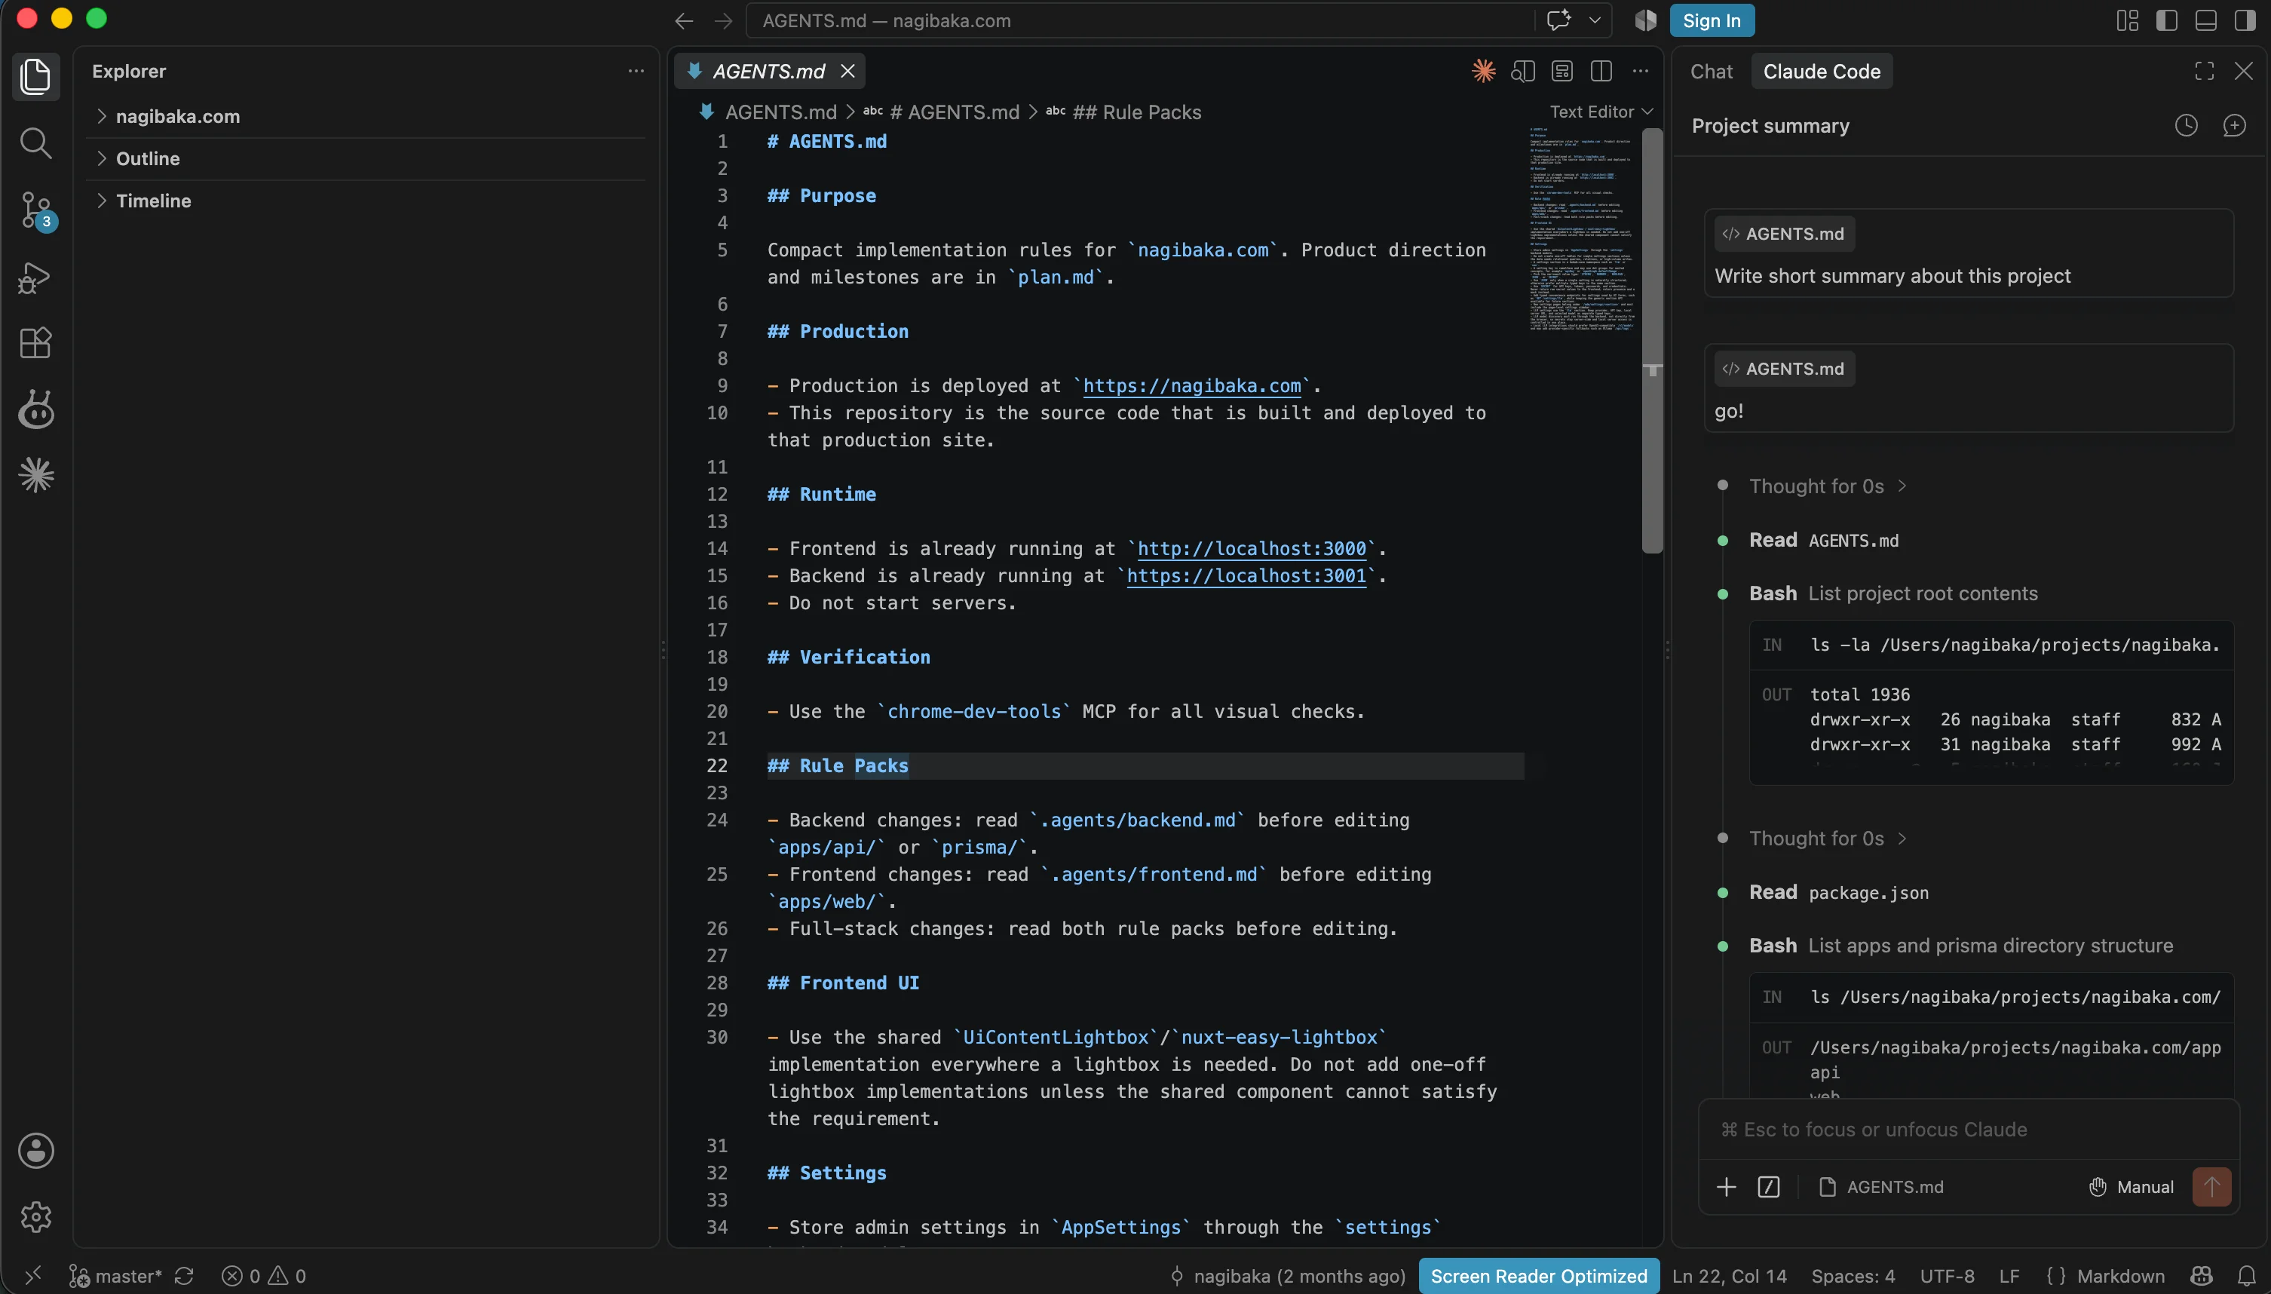Viewport: 2271px width, 1294px height.
Task: Click the '# AGENTS.md' breadcrumb heading
Action: click(942, 112)
